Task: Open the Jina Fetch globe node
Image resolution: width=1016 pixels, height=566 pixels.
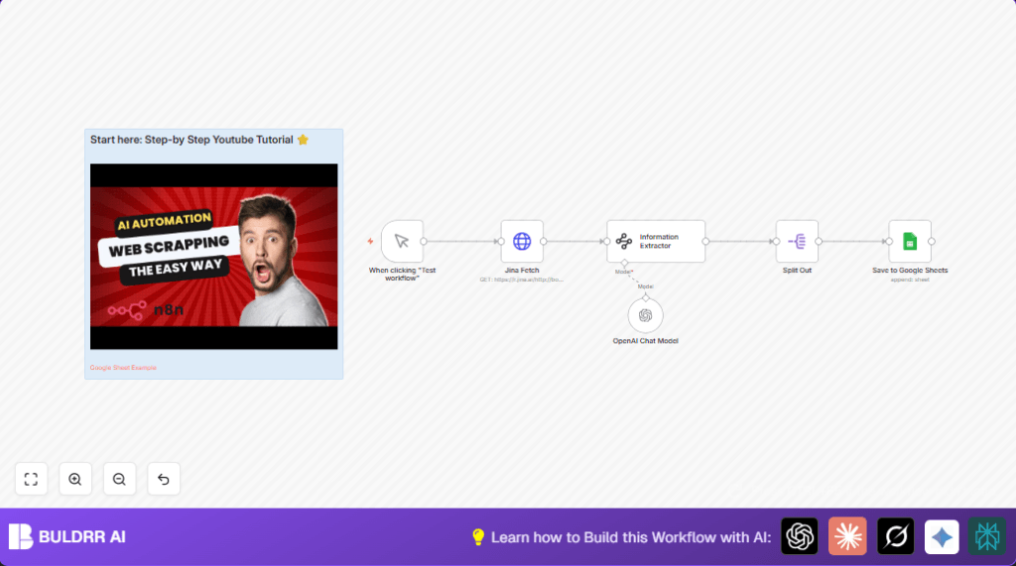Action: tap(522, 242)
